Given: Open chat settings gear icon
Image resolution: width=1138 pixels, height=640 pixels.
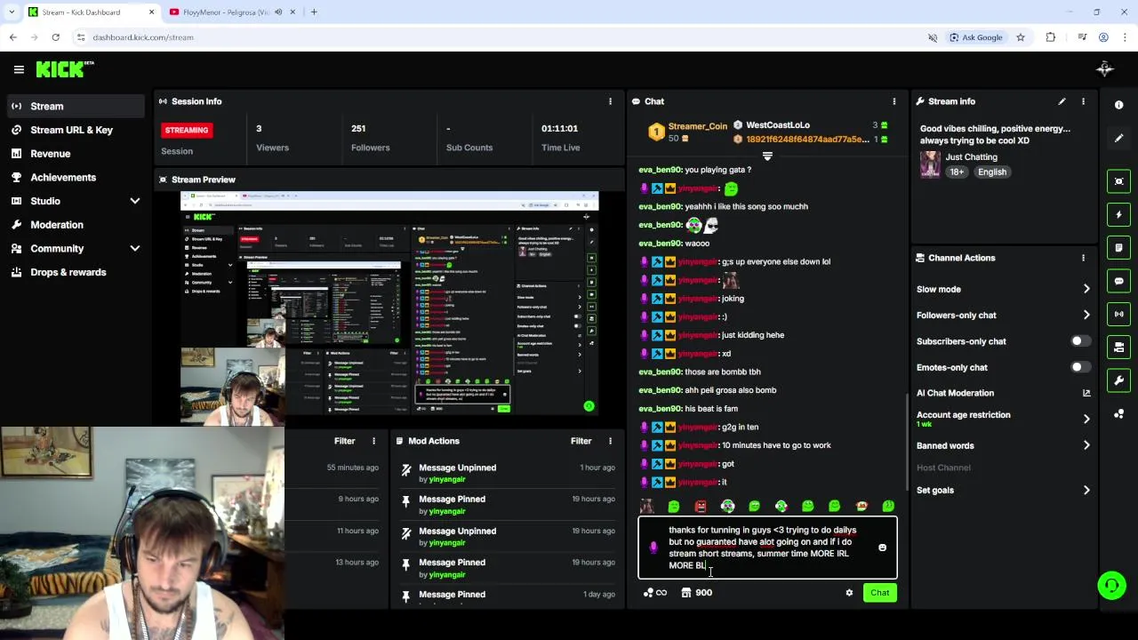Looking at the screenshot, I should [849, 593].
